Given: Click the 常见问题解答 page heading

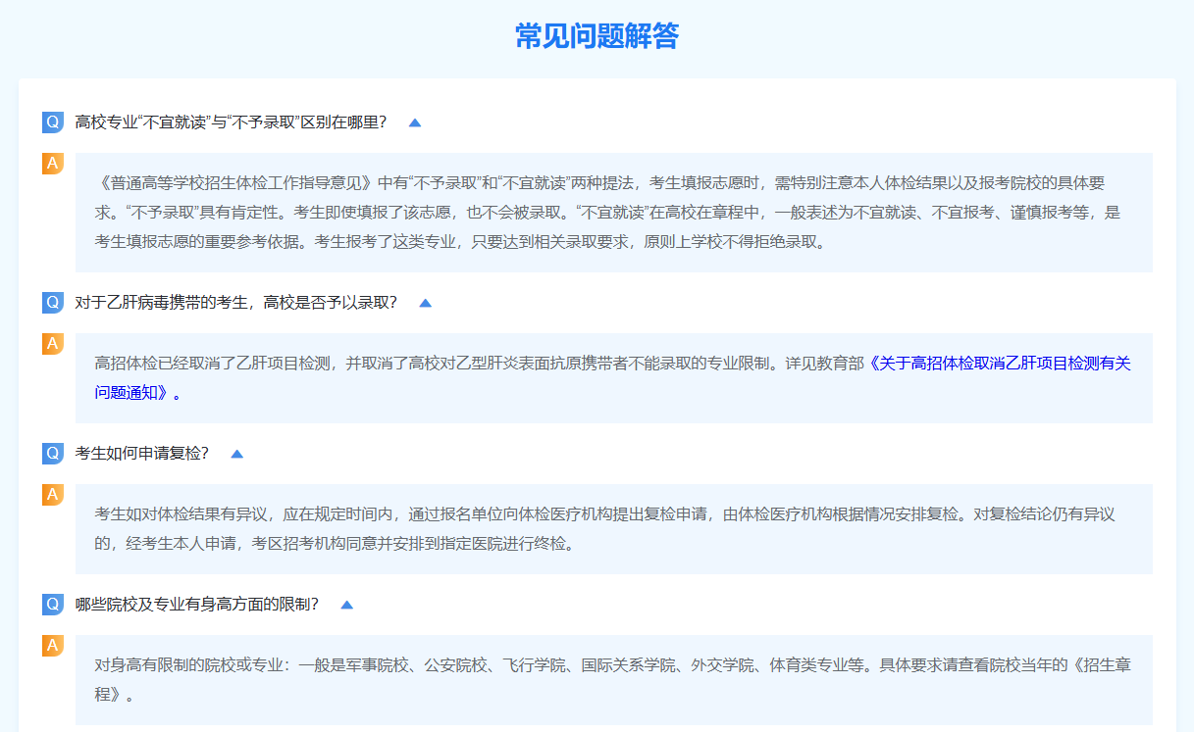Looking at the screenshot, I should click(597, 36).
